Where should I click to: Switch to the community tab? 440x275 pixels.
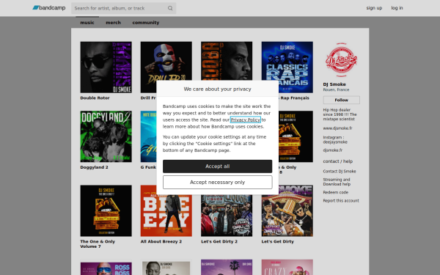point(146,23)
